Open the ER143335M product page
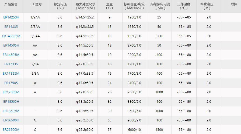The height and width of the screenshot is (134, 241). [11, 36]
